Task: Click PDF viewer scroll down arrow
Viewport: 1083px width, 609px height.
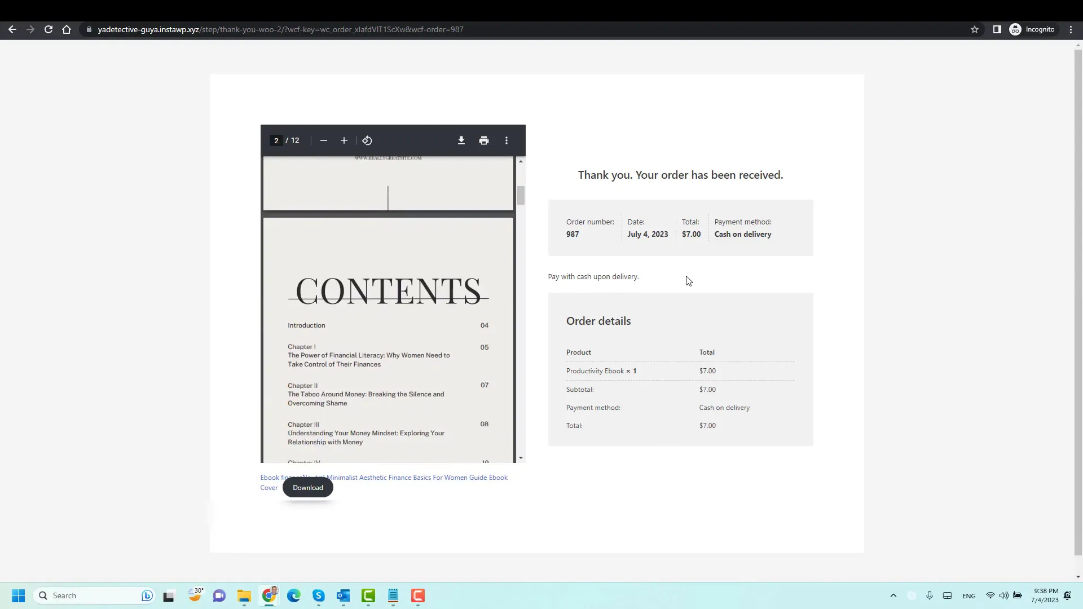Action: click(521, 458)
